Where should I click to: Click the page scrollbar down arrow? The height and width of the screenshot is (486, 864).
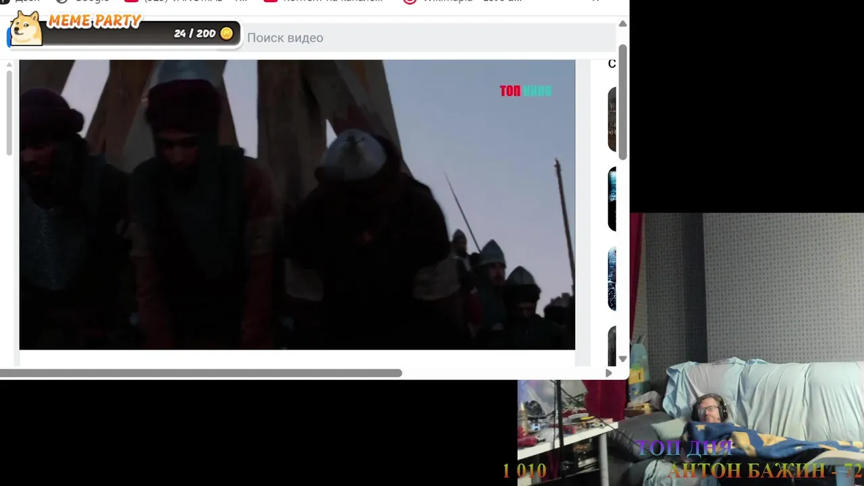[623, 359]
